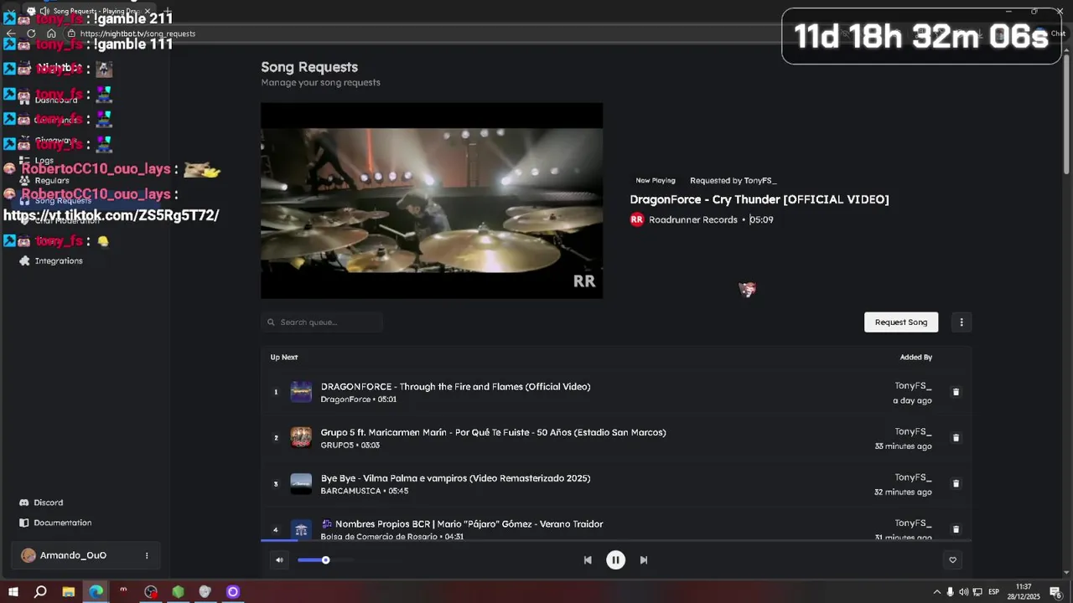Click the Requested by TonyFS_ label
The image size is (1073, 603).
click(733, 180)
